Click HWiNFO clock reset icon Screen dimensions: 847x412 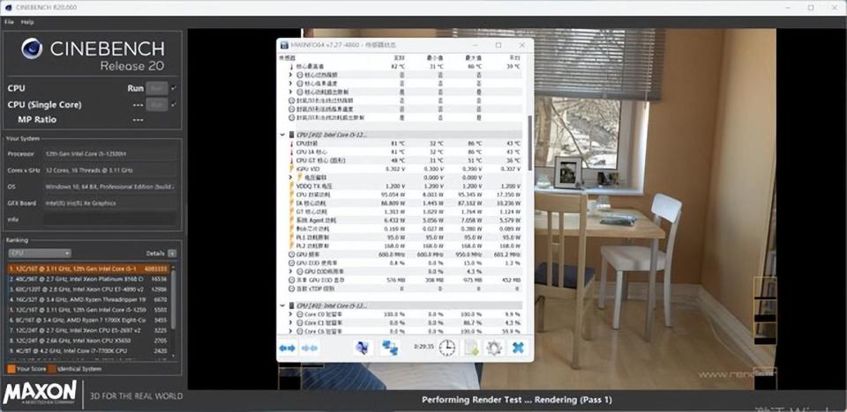coord(446,348)
